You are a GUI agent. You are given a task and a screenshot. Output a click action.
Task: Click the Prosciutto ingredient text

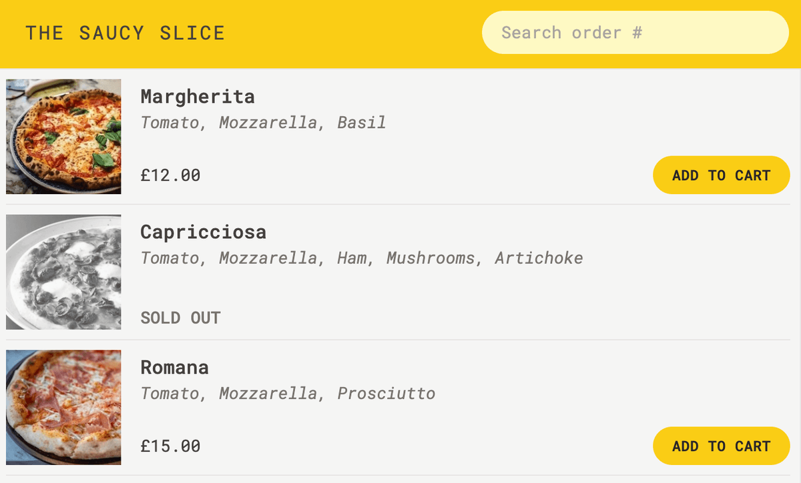pos(386,394)
